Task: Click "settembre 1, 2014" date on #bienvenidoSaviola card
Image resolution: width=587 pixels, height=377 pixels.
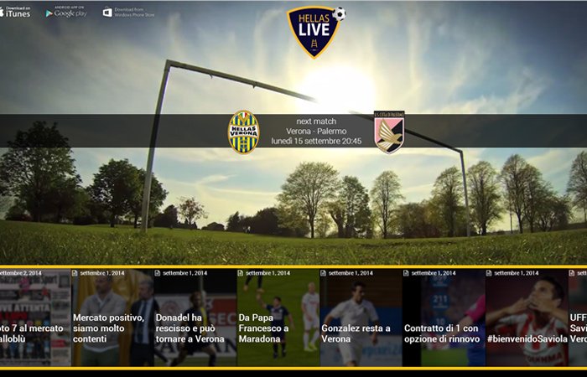Action: [517, 273]
